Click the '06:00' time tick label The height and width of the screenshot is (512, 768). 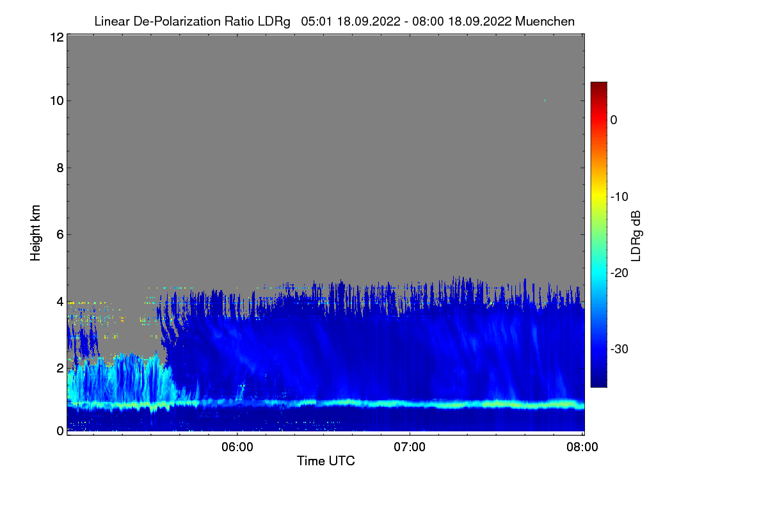point(237,447)
